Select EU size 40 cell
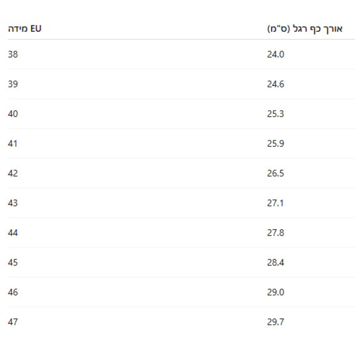This screenshot has height=355, width=355. pyautogui.click(x=13, y=114)
